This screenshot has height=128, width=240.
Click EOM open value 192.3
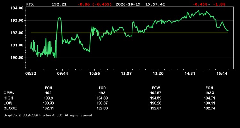[x=209, y=93]
